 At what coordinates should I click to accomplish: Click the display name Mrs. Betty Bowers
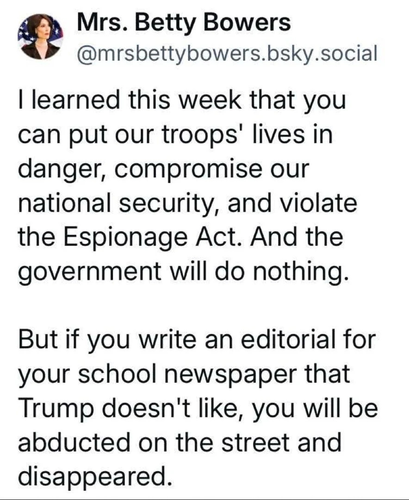coord(184,23)
